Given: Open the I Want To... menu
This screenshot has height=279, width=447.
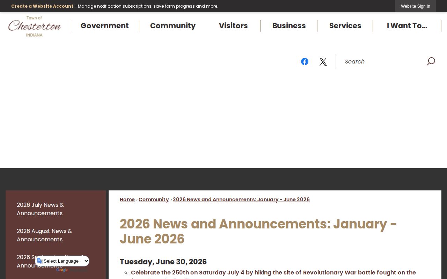Looking at the screenshot, I should [x=407, y=26].
